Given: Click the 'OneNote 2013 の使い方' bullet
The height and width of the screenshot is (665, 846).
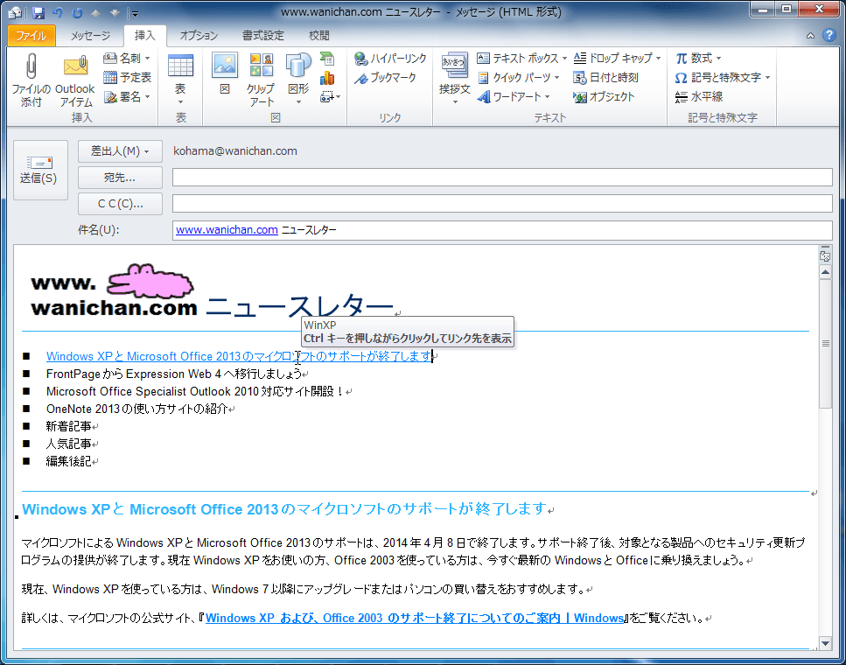Looking at the screenshot, I should 137,409.
